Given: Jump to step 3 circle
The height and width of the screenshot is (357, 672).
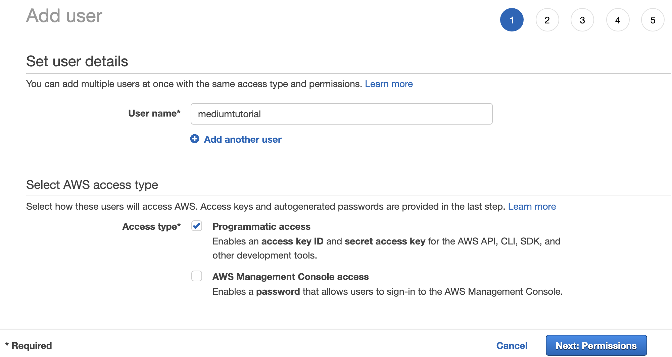Looking at the screenshot, I should 582,20.
